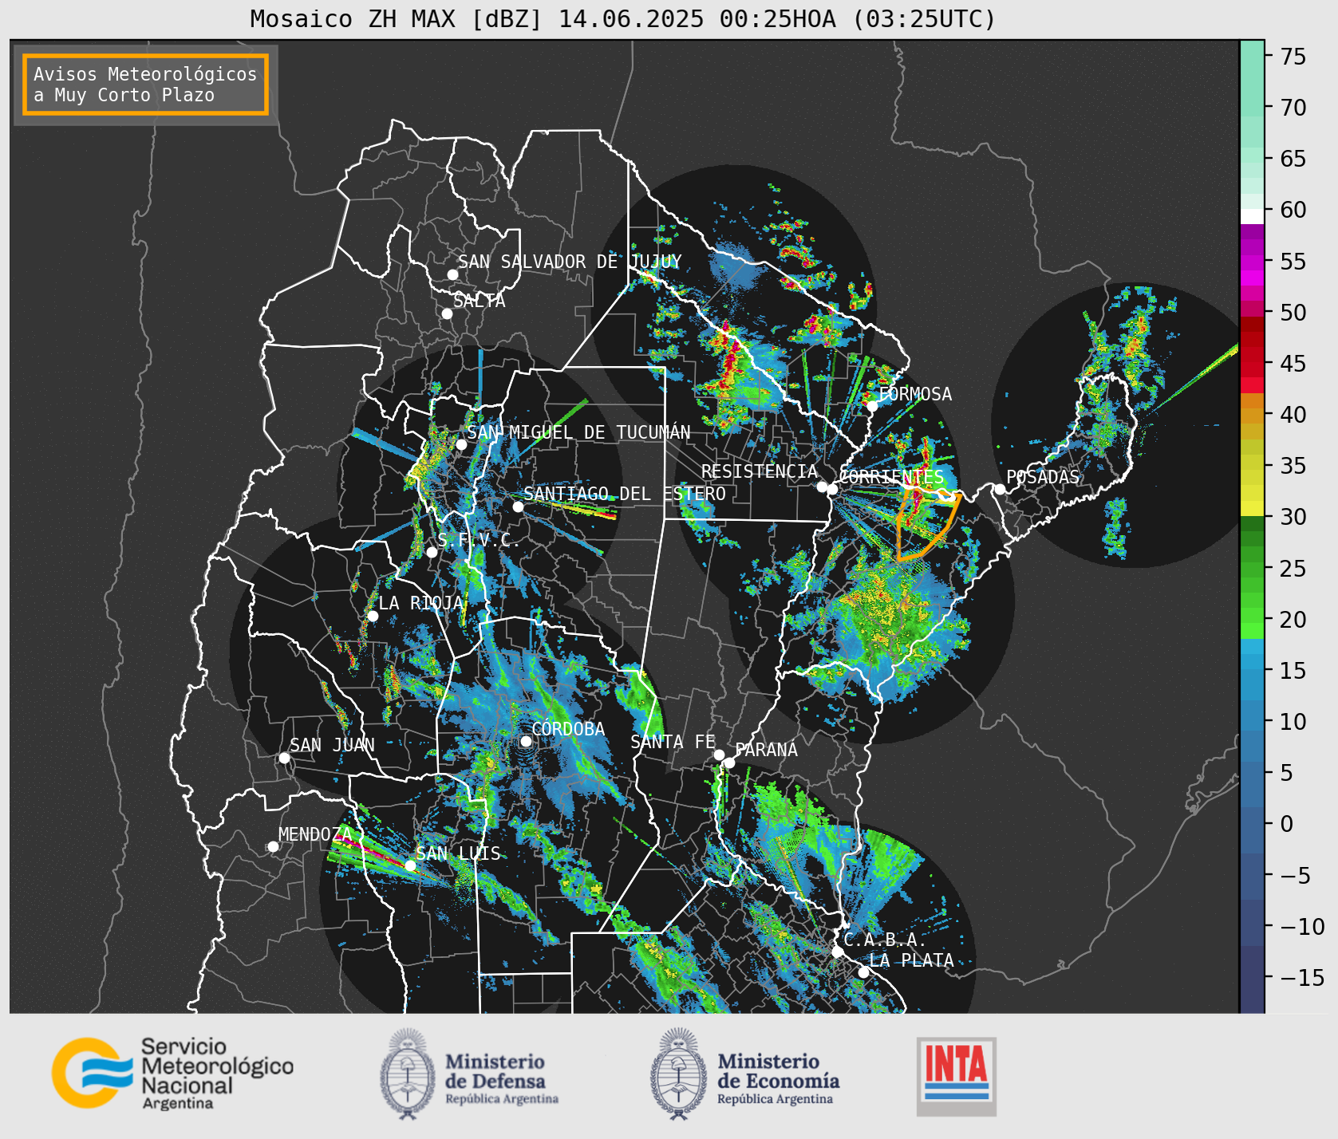Click the colorbar label 45
This screenshot has height=1139, width=1338.
tap(1293, 364)
